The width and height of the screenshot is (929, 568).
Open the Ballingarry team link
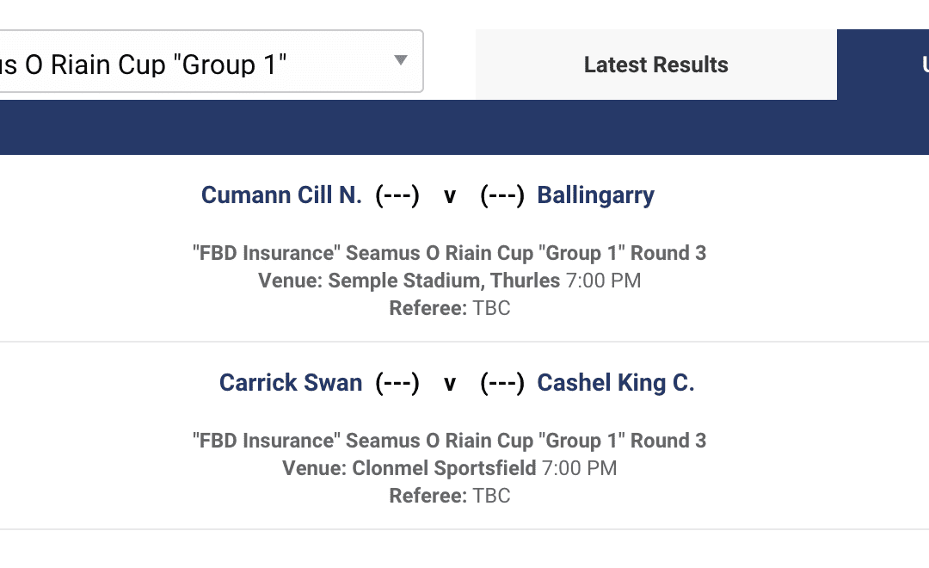[x=595, y=195]
